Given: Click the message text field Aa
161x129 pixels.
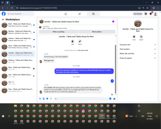Looking at the screenshot, I should [x=81, y=99].
